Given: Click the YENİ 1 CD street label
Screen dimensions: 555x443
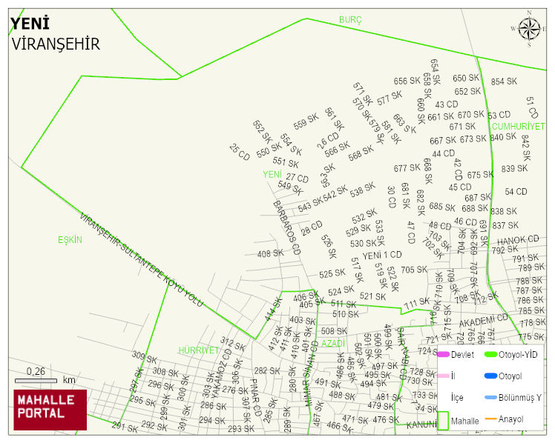Looking at the screenshot, I should [x=381, y=256].
